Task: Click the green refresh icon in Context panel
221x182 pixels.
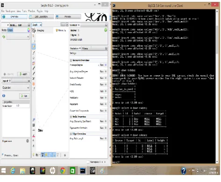Action: [x=106, y=30]
